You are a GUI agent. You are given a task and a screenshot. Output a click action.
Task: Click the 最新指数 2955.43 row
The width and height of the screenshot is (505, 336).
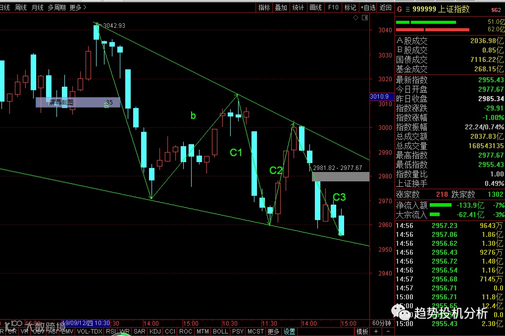[x=450, y=80]
